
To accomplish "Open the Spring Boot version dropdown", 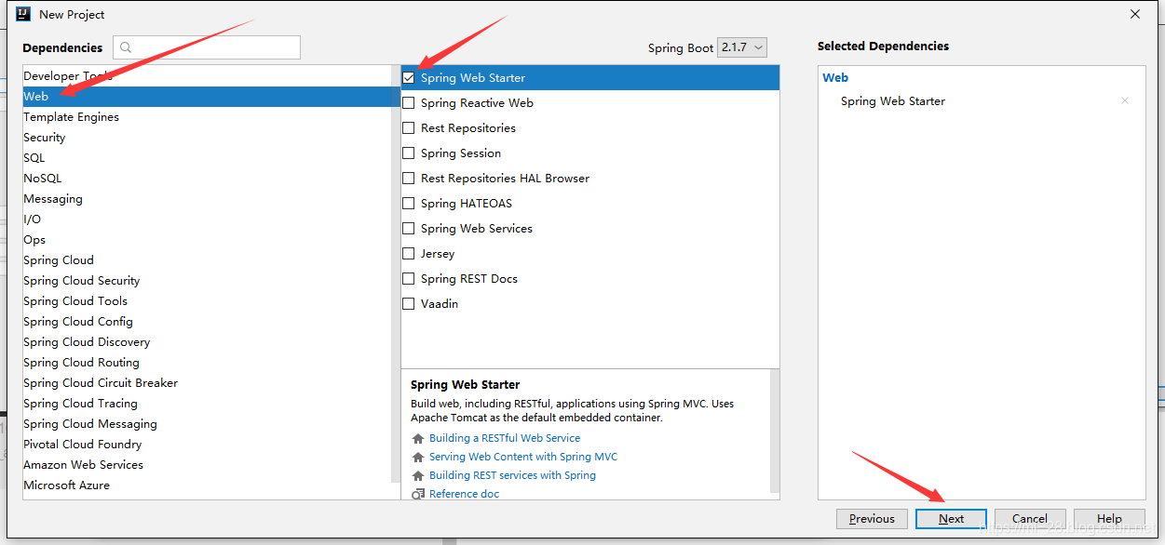I will pyautogui.click(x=742, y=47).
